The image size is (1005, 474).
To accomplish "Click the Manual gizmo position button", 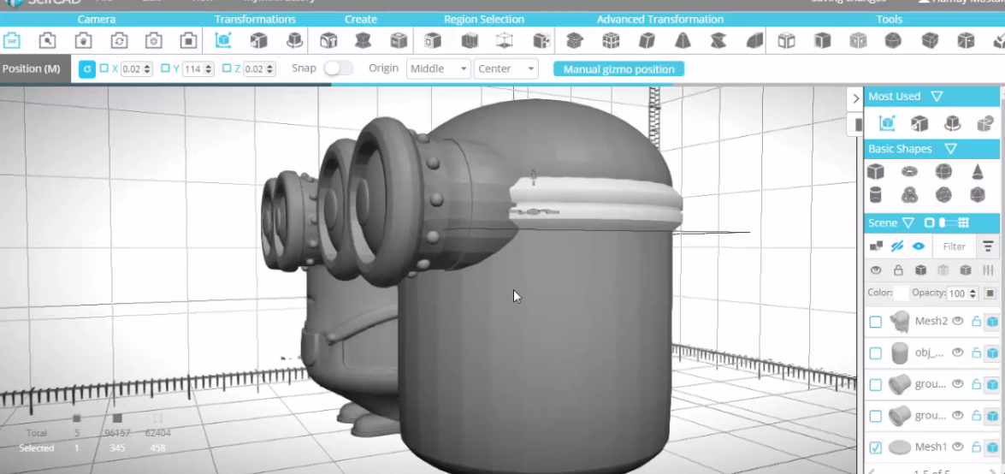I will (x=618, y=69).
